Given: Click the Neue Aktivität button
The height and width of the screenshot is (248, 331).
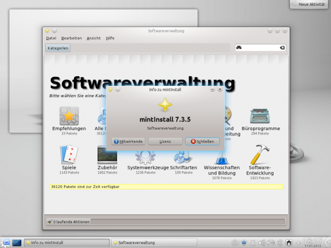Looking at the screenshot, I should pos(309,4).
